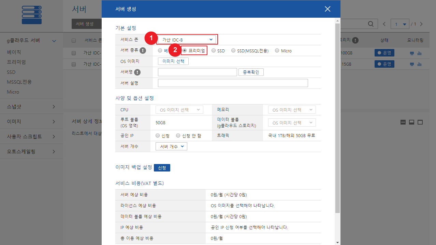Tick checkbox of first 가산 IDC server row
Screen dimensions: 436x245
(x=74, y=53)
